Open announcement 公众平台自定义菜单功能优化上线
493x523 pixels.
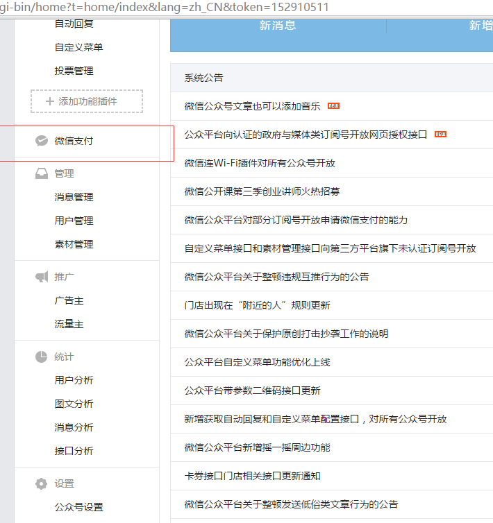257,362
